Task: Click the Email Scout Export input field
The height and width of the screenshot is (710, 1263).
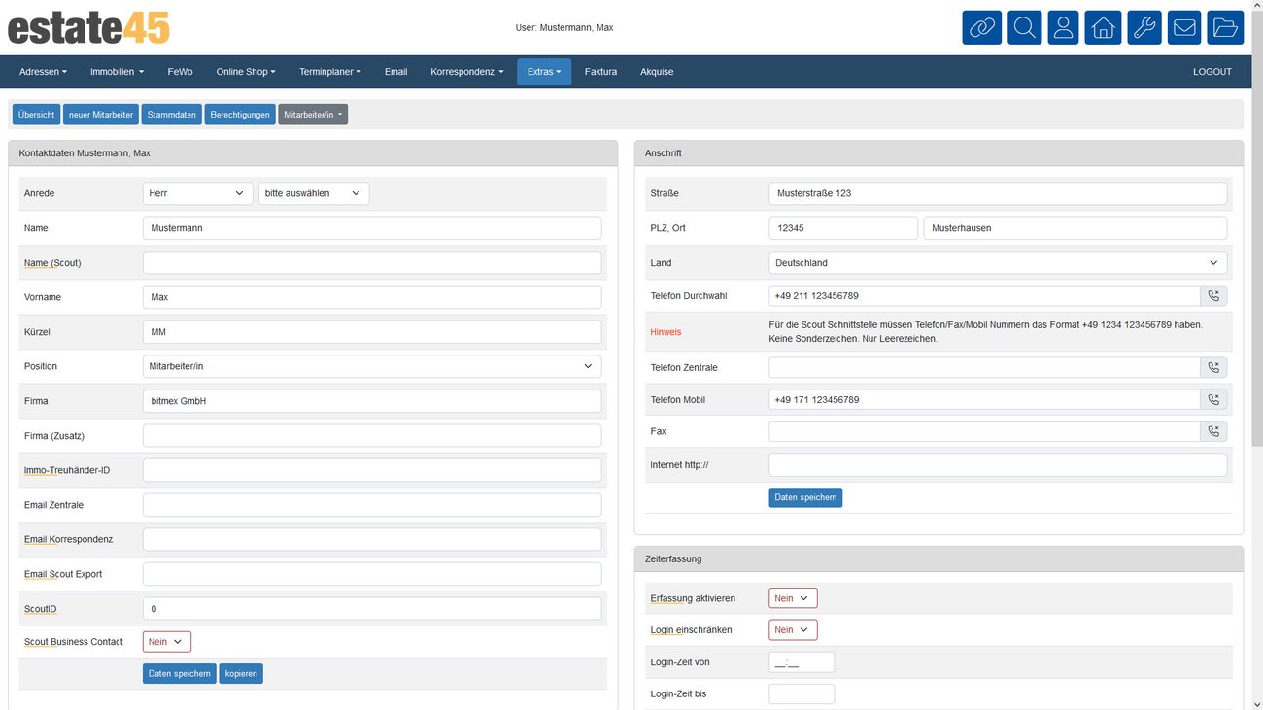Action: click(372, 574)
